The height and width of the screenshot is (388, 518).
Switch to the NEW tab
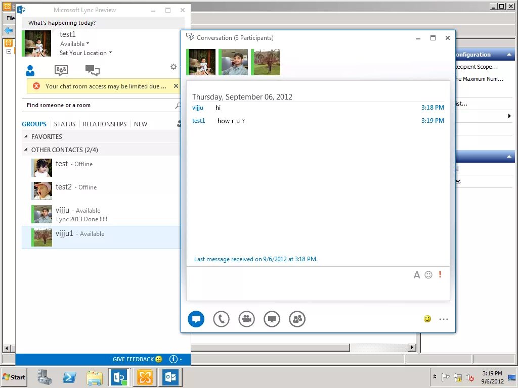141,124
